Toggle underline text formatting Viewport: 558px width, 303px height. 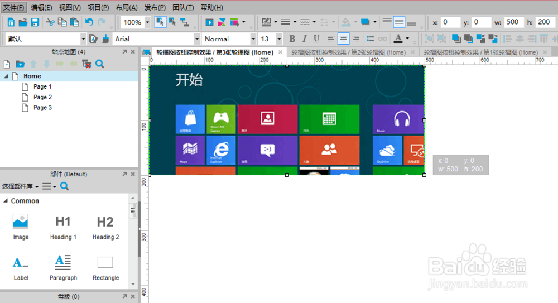316,39
